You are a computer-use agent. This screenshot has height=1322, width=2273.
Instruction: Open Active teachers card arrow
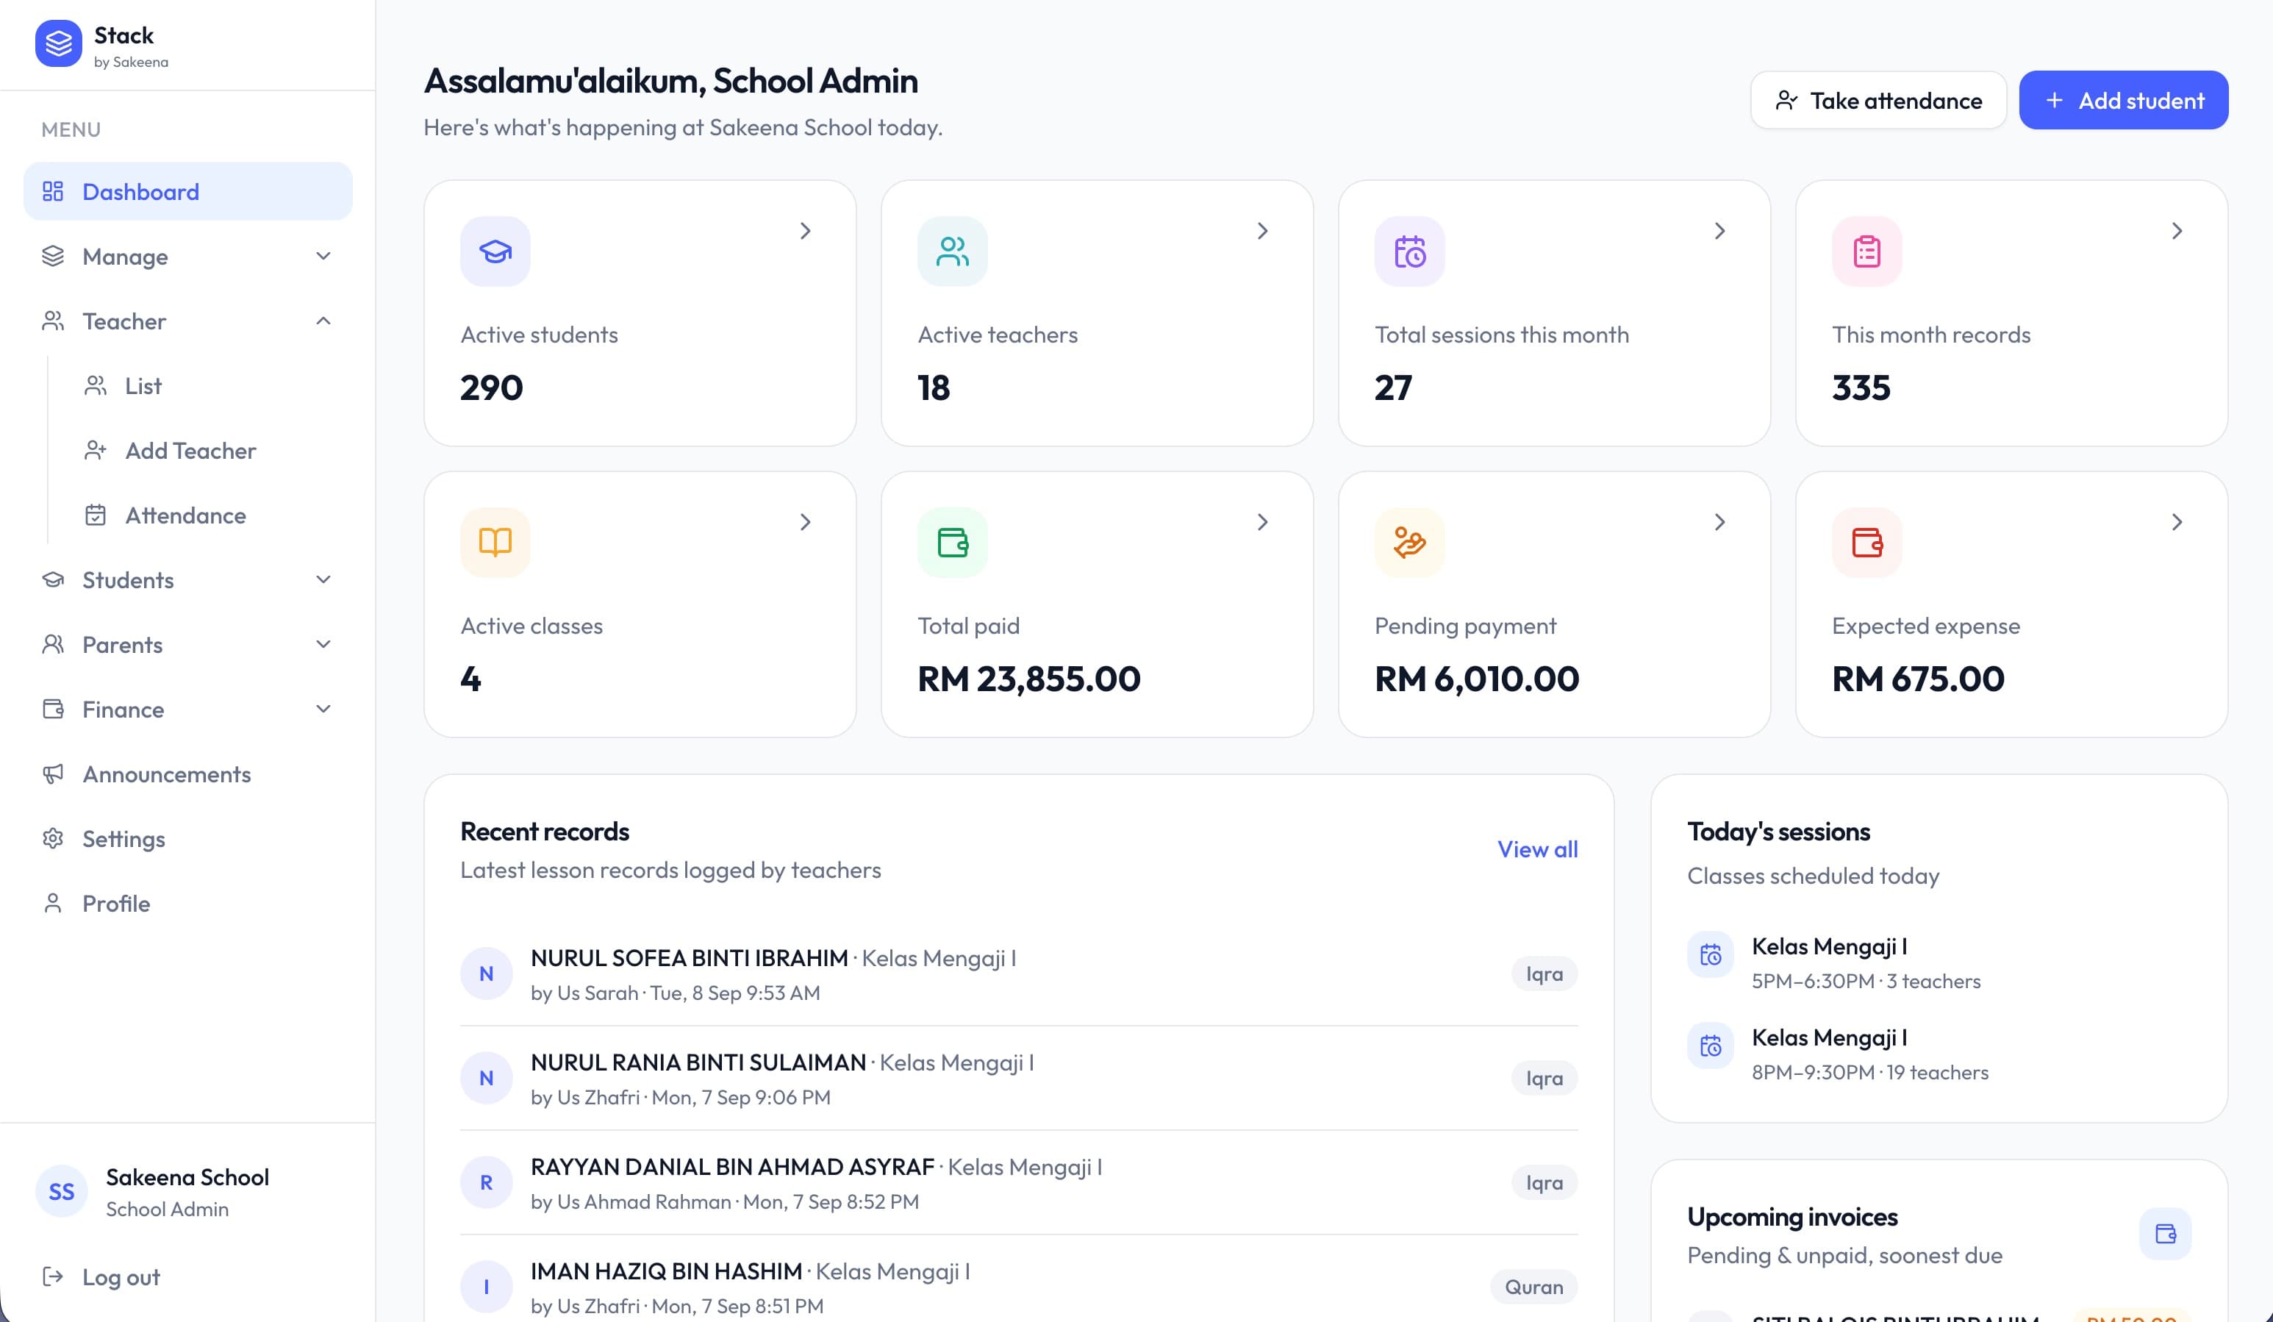(x=1263, y=231)
